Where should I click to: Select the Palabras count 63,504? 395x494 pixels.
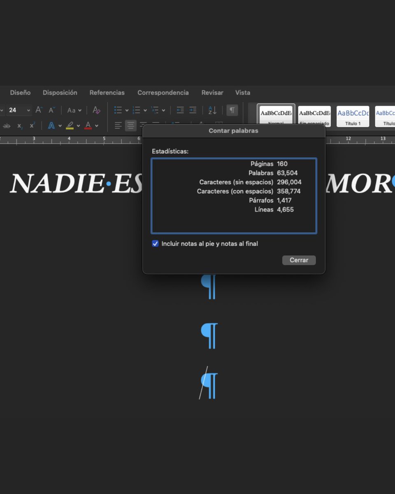click(287, 173)
